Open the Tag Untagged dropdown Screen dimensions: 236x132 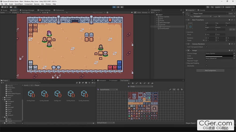(x=202, y=17)
